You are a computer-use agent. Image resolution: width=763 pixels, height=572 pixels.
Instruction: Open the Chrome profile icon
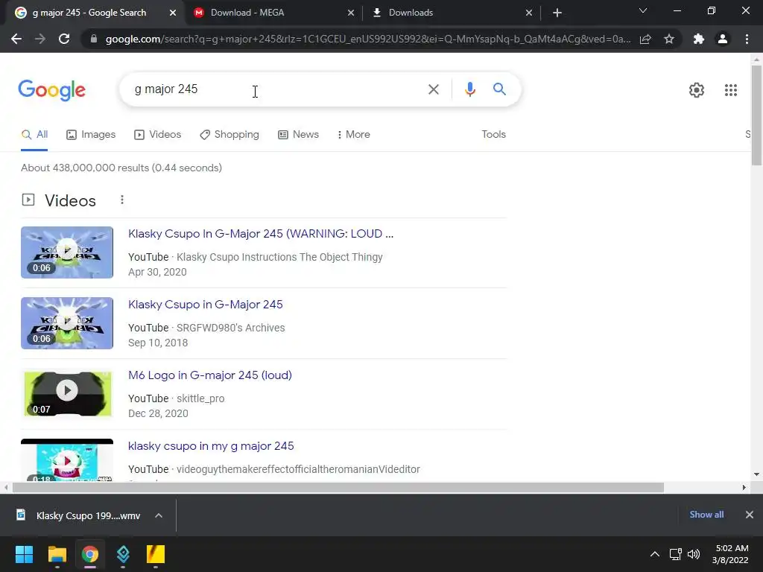click(x=723, y=39)
